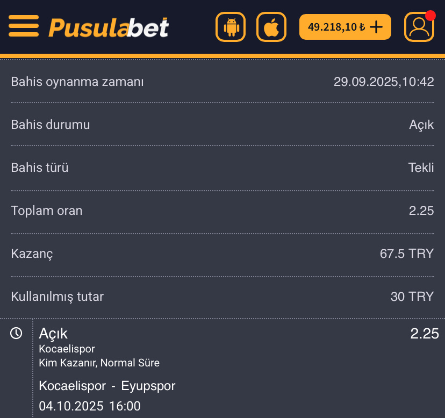The height and width of the screenshot is (418, 445).
Task: Click the Bahis oynanma zamanı row
Action: (x=222, y=82)
